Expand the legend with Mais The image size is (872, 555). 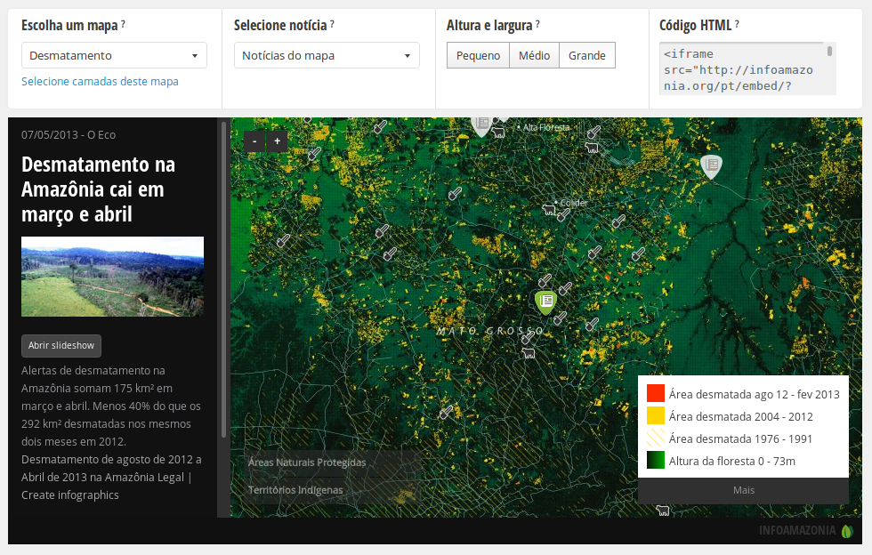coord(744,490)
